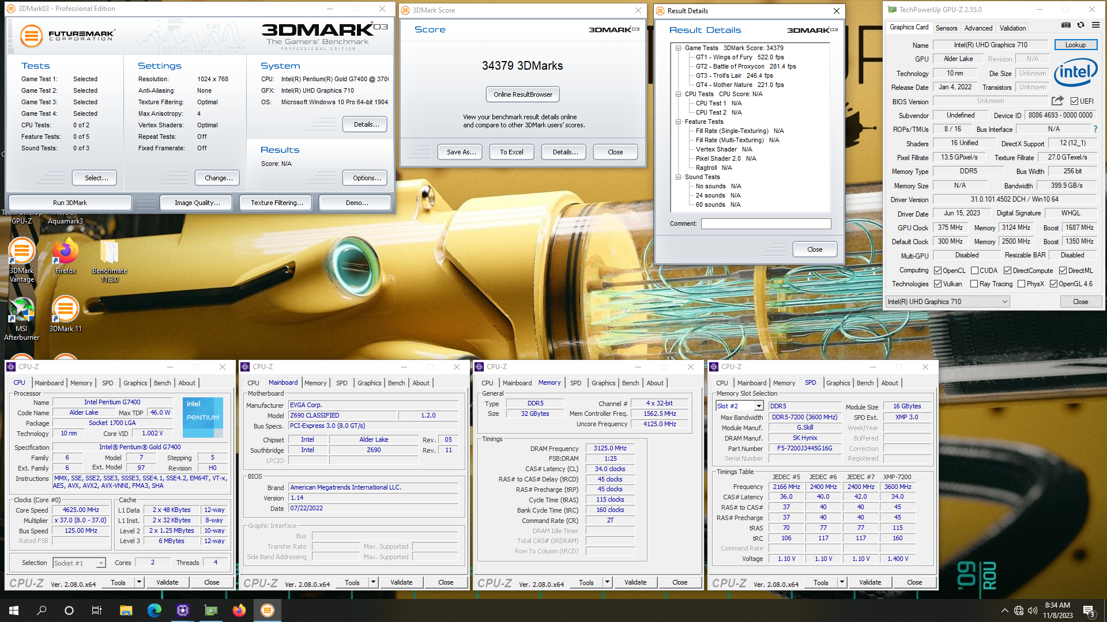
Task: Toggle the UEFI checkbox in GPU-Z
Action: pyautogui.click(x=1075, y=101)
